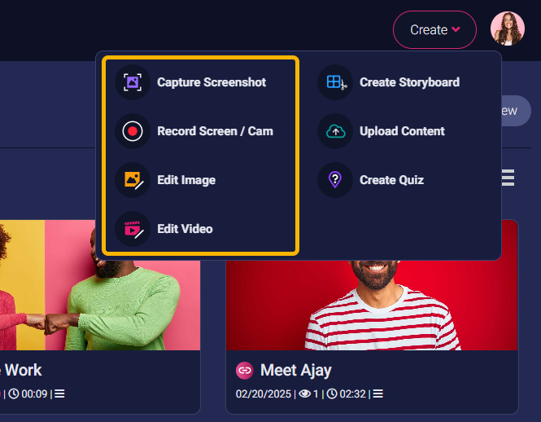Screen dimensions: 541x422
Task: Click the list view icon at right edge
Action: [508, 178]
